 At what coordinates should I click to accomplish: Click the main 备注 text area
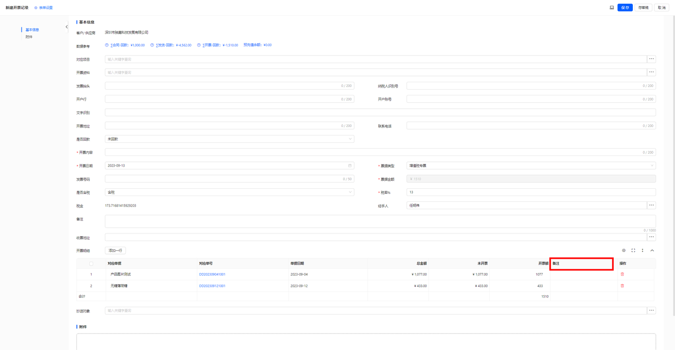tap(380, 221)
